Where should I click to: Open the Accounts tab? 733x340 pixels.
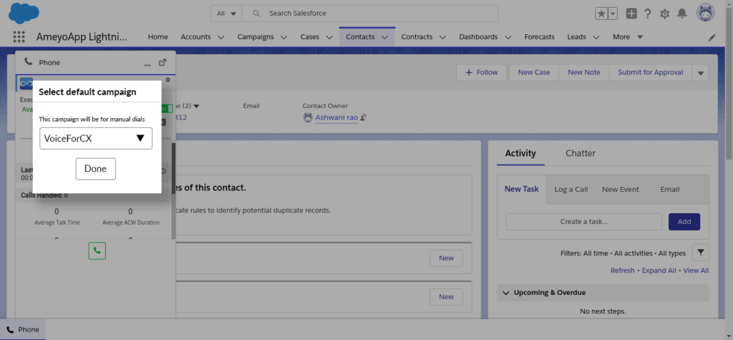(195, 37)
